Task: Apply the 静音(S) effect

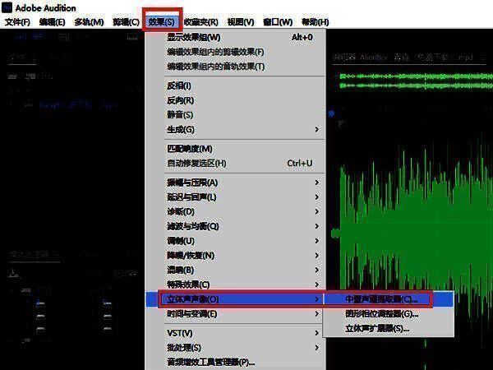Action: pyautogui.click(x=180, y=115)
